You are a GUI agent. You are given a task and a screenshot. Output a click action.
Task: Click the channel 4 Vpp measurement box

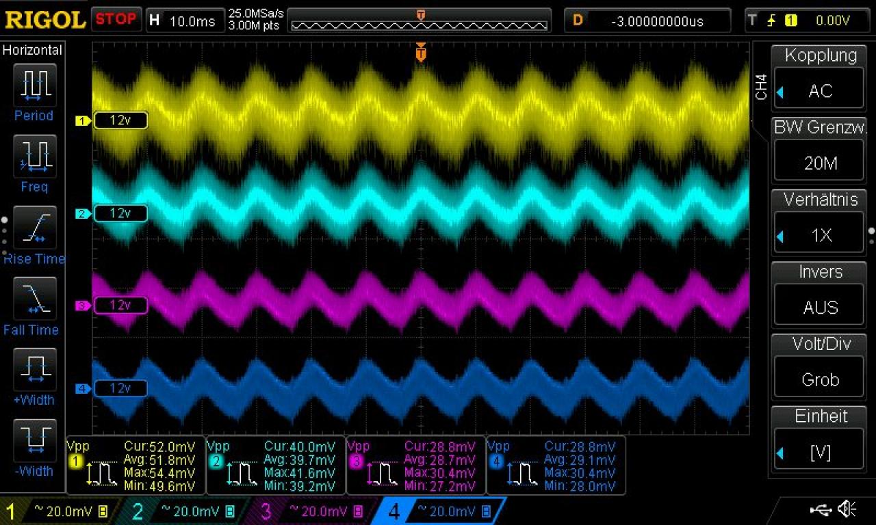556,465
